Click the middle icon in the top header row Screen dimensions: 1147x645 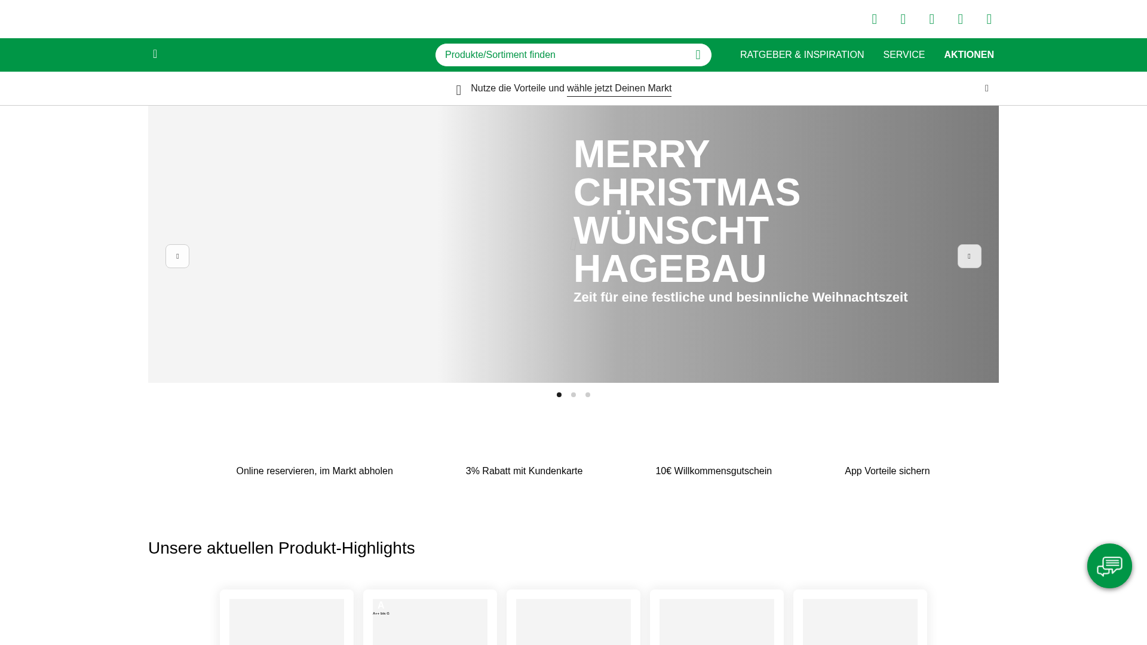pos(932,19)
